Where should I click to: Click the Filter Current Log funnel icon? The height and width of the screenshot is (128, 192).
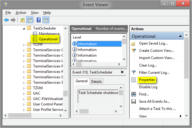[134, 73]
